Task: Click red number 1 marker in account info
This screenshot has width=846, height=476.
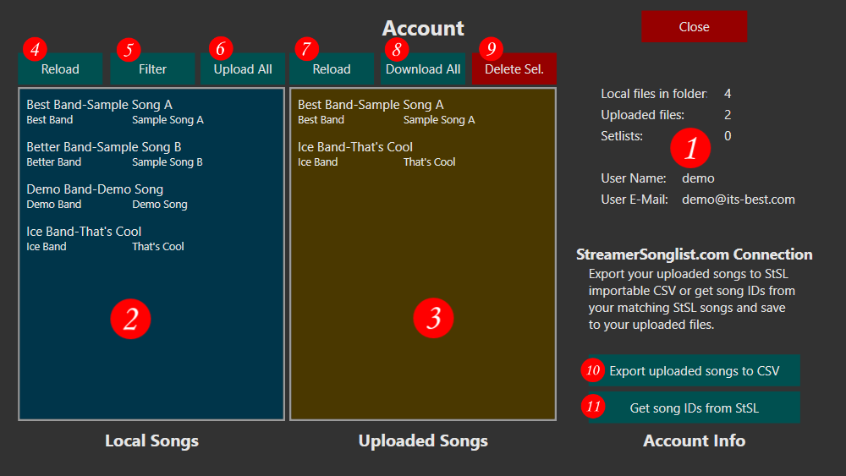Action: 690,149
